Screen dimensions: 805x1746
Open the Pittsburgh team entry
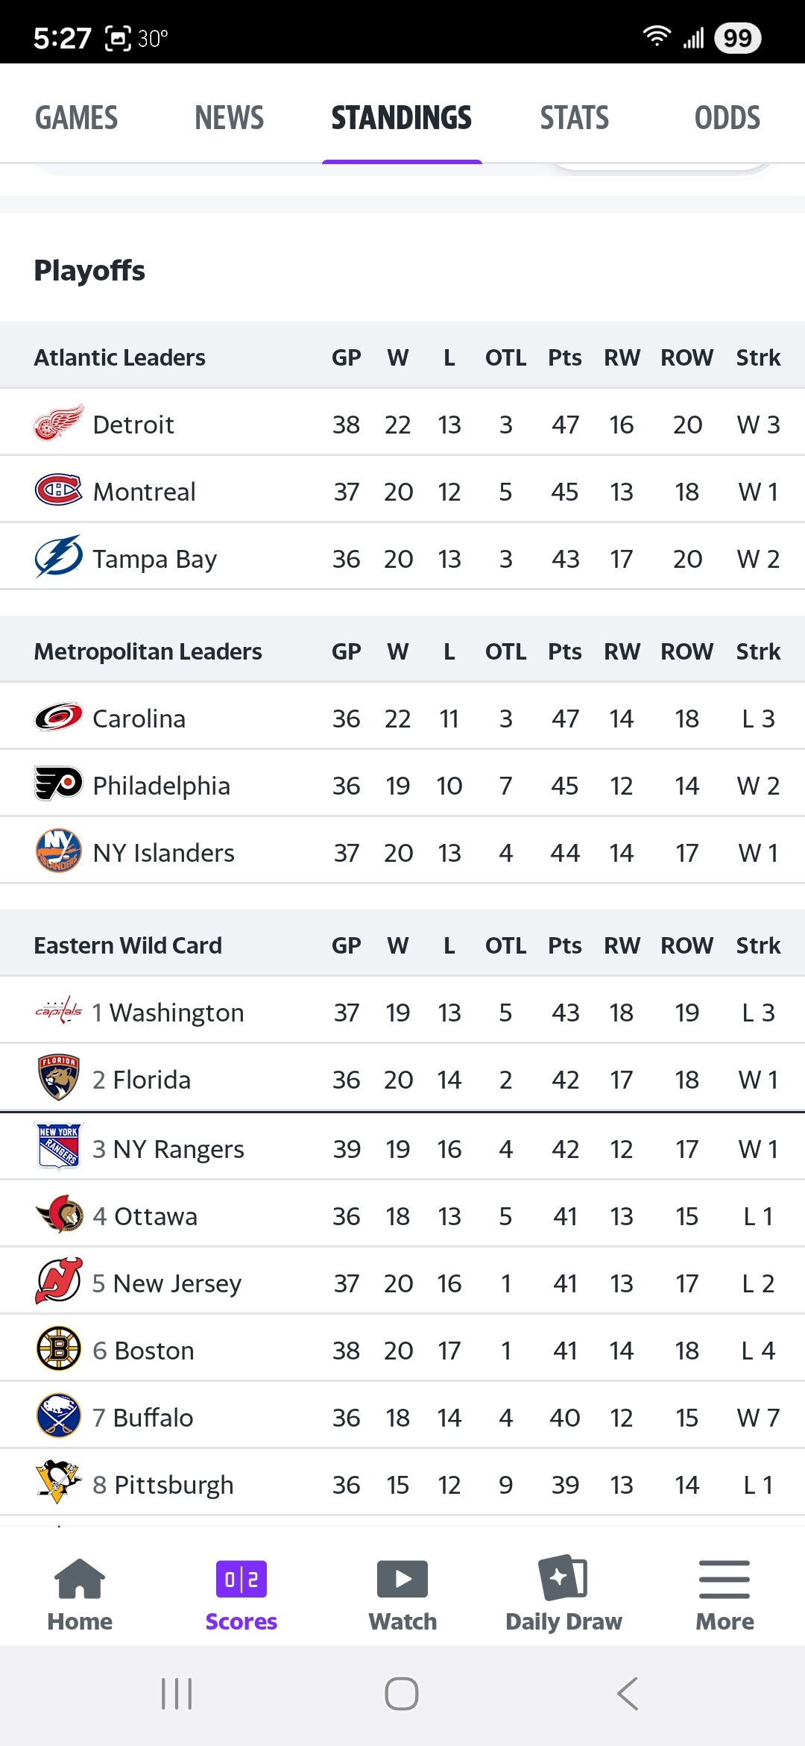(x=173, y=1485)
